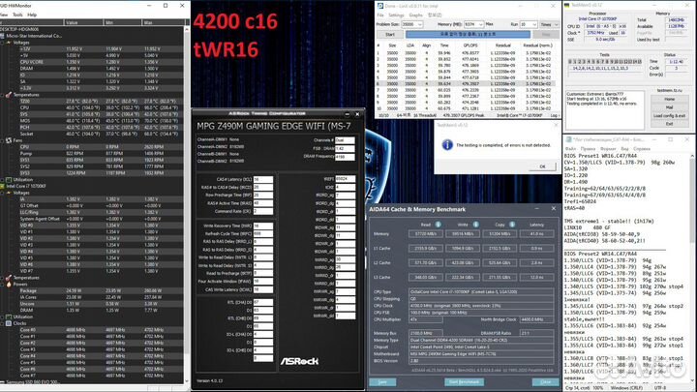This screenshot has width=697, height=392.
Task: Collapse Temperatures node under Intel Core i7
Action: point(3,278)
